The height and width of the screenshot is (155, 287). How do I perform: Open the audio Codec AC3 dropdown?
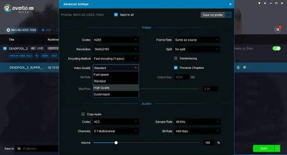(x=116, y=122)
